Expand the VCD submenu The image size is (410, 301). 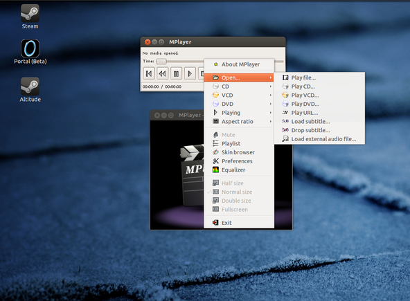click(239, 95)
